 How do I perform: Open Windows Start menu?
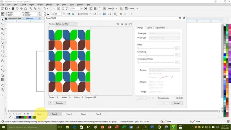3,127
